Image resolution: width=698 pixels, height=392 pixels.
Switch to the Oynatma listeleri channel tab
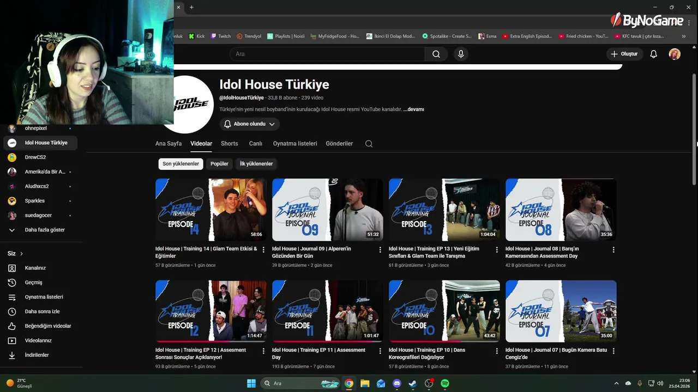(295, 144)
